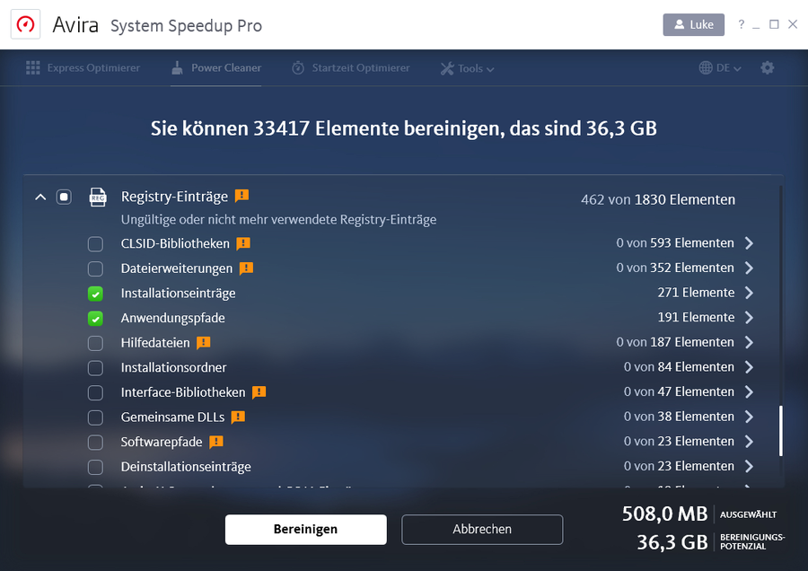Click the globe icon next to DE
The image size is (808, 571).
[706, 67]
